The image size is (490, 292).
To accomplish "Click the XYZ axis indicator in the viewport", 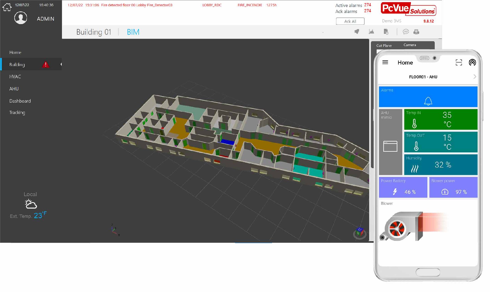I will (115, 230).
